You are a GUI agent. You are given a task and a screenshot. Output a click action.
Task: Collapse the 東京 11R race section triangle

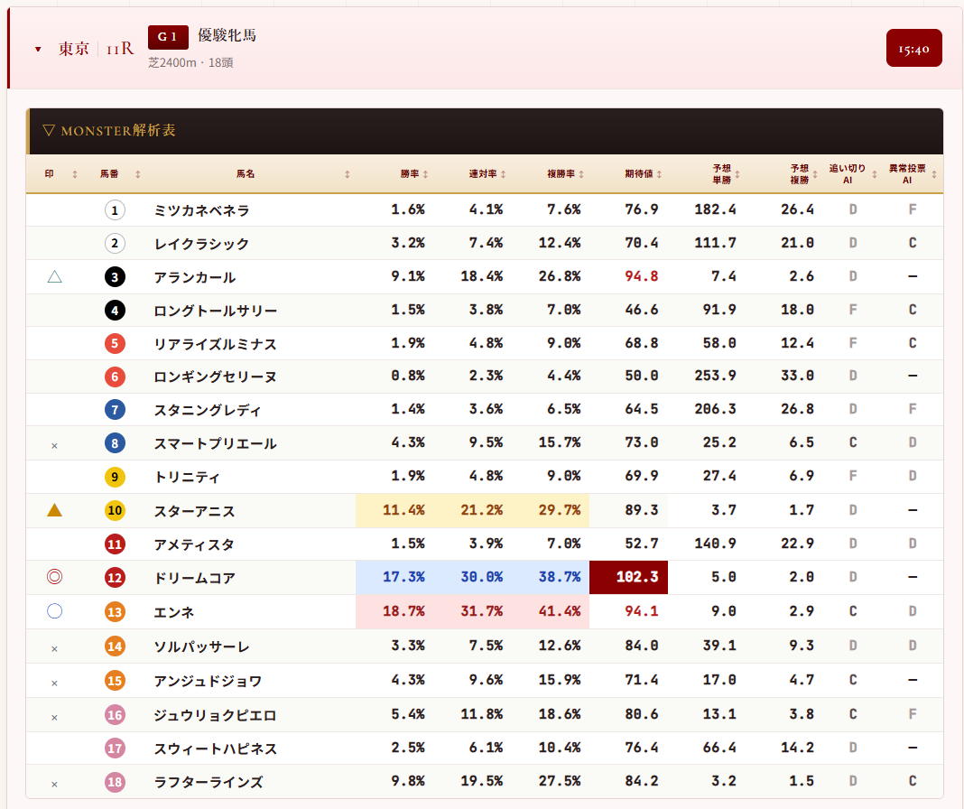click(38, 50)
